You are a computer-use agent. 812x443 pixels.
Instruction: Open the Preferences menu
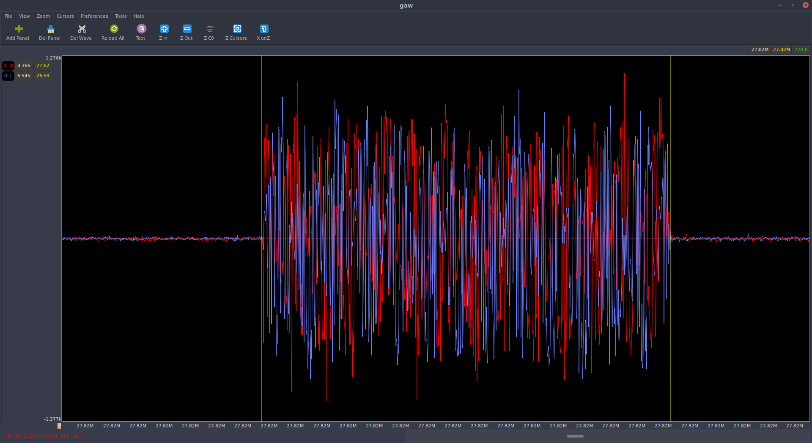point(94,16)
